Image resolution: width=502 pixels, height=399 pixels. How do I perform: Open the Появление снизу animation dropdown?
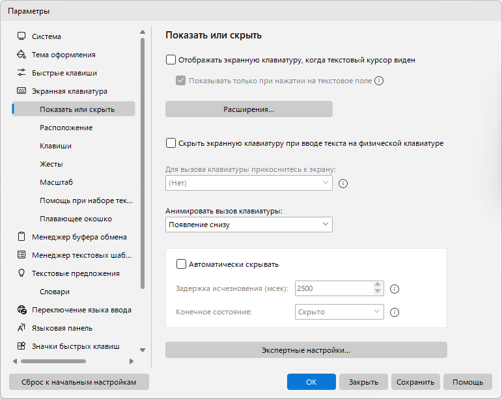(249, 225)
